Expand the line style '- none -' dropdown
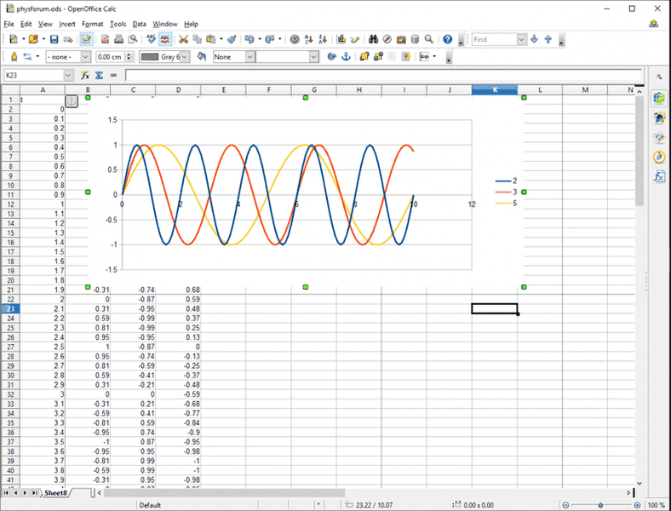671x511 pixels. pyautogui.click(x=85, y=57)
